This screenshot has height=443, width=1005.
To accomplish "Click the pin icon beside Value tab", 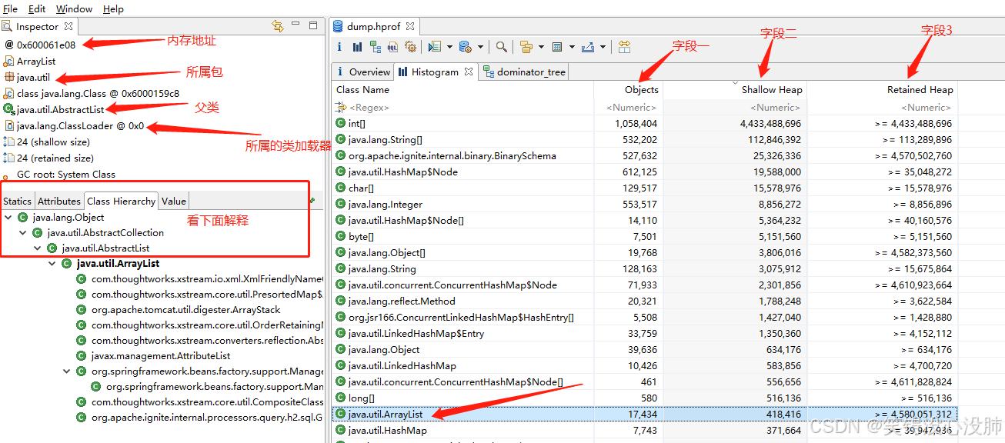I will [x=312, y=201].
